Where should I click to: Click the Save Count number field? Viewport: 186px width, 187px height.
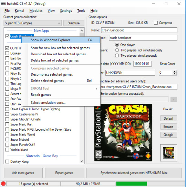(166, 73)
